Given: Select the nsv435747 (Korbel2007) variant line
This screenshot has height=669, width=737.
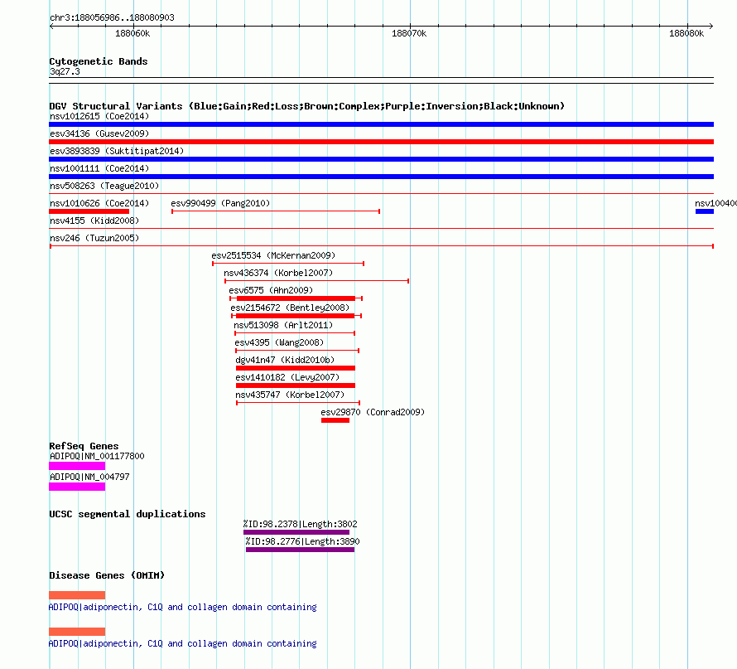Looking at the screenshot, I should [x=298, y=403].
